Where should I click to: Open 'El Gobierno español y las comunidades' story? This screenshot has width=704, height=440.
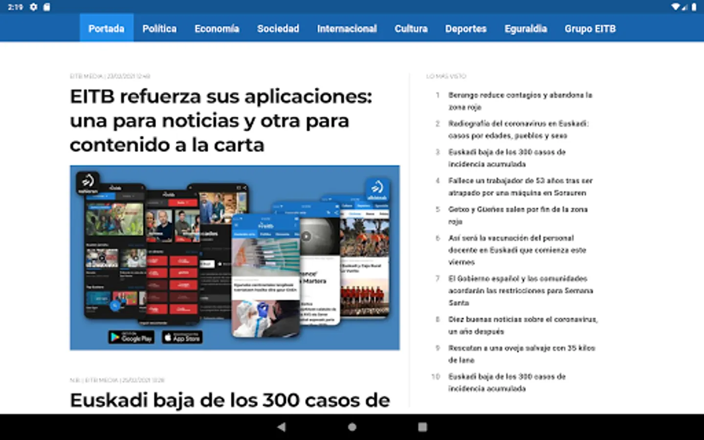tap(520, 290)
